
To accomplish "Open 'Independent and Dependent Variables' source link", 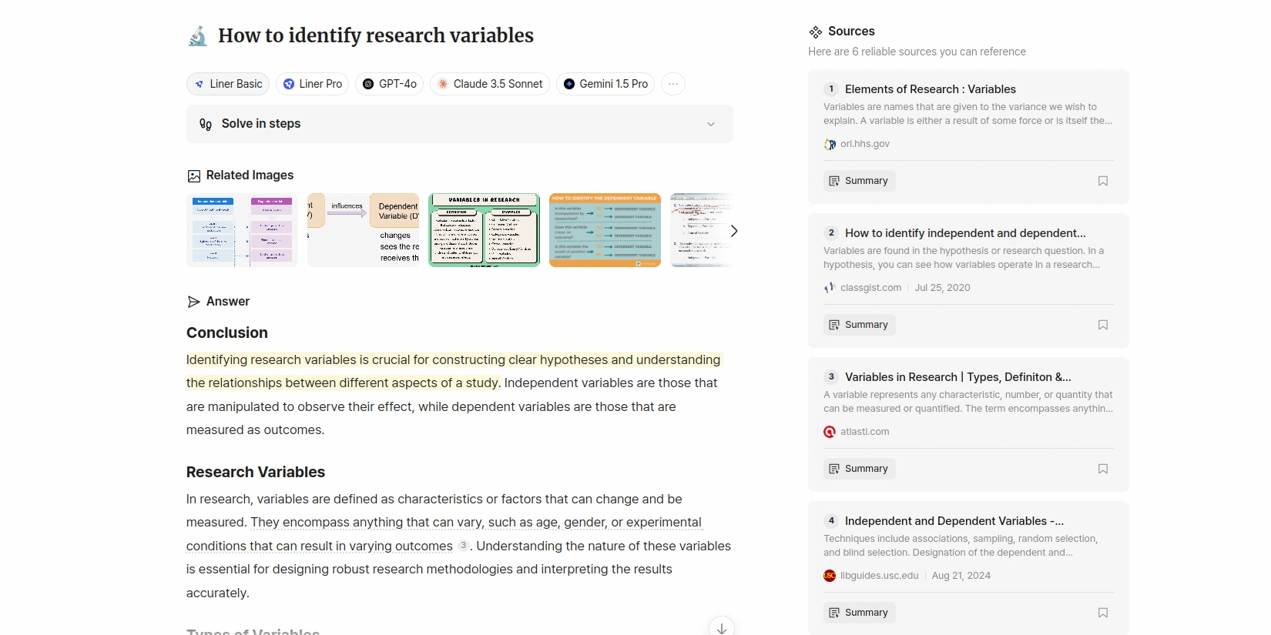I will [x=954, y=521].
